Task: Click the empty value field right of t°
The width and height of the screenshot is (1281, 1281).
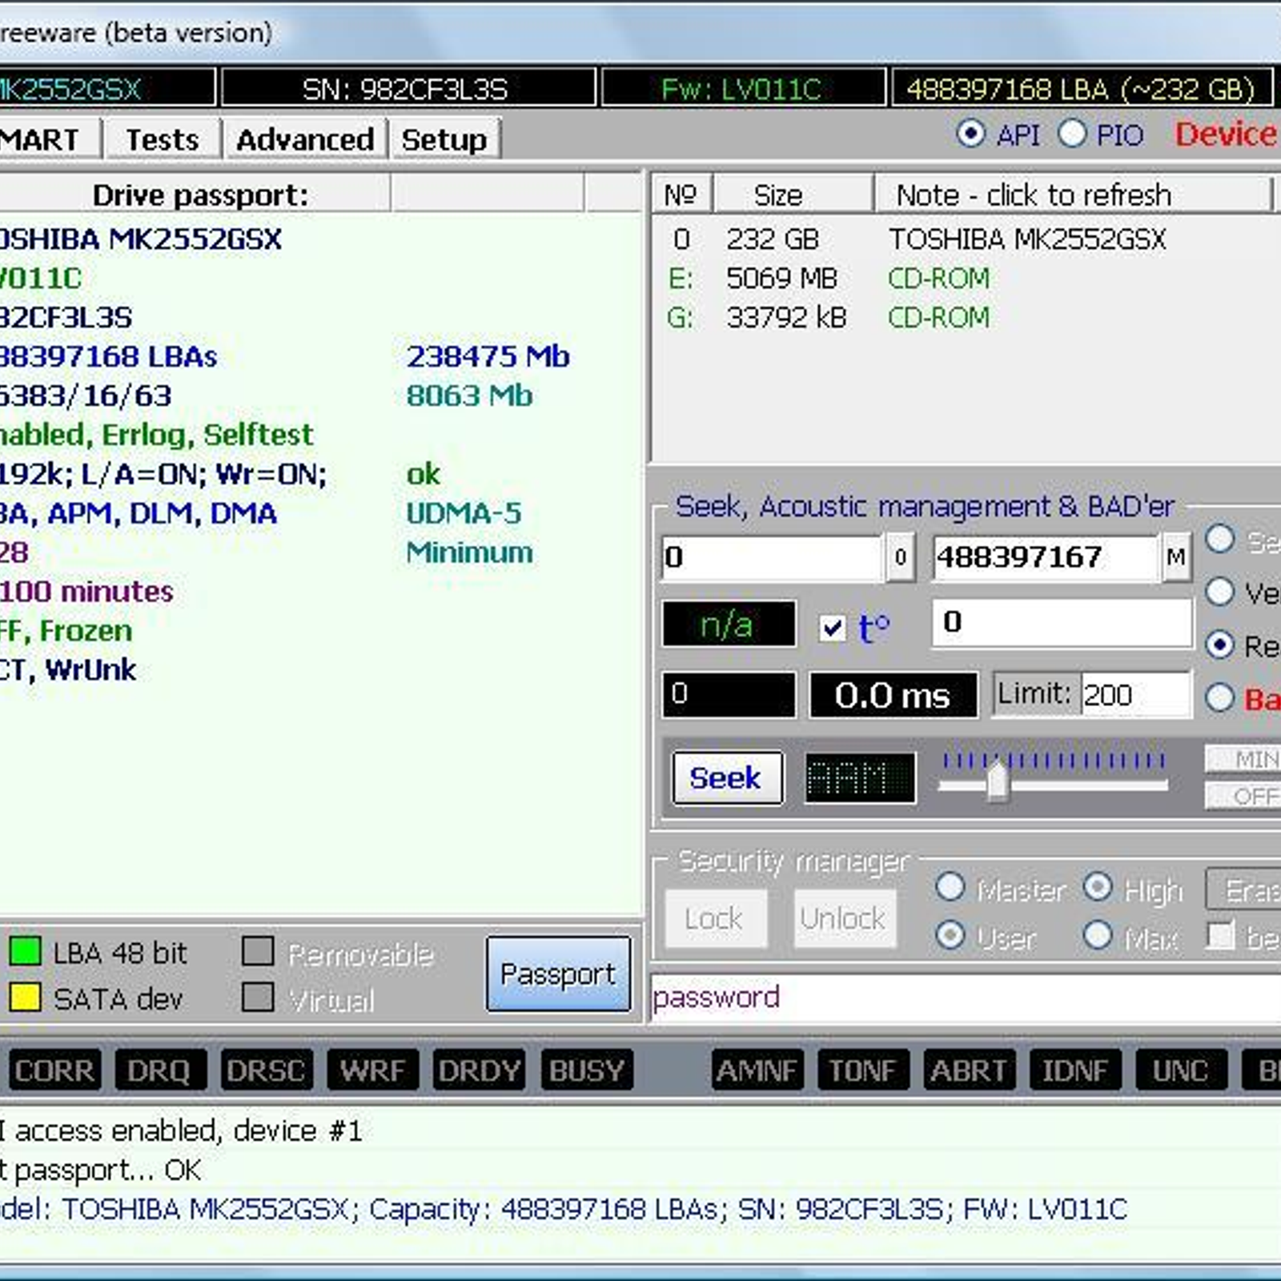Action: 1062,622
